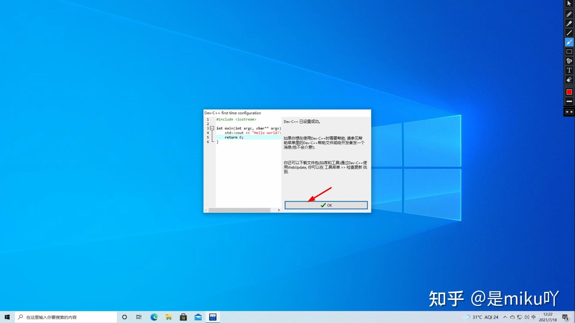575x323 pixels.
Task: Select the arrow annotation tool
Action: 569,42
